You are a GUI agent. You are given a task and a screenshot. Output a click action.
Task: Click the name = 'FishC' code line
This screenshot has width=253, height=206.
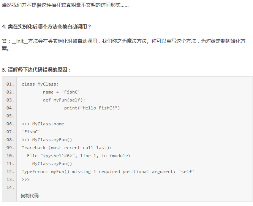[61, 92]
